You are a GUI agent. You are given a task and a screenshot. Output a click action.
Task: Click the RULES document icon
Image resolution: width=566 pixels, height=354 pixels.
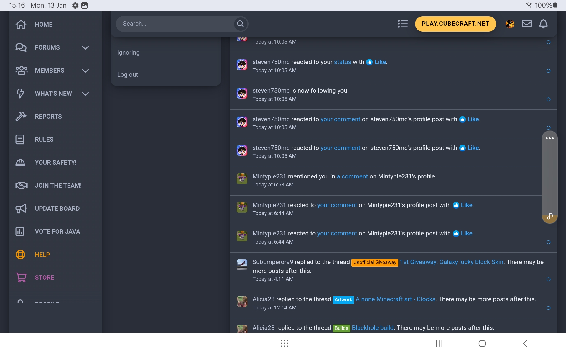point(20,140)
